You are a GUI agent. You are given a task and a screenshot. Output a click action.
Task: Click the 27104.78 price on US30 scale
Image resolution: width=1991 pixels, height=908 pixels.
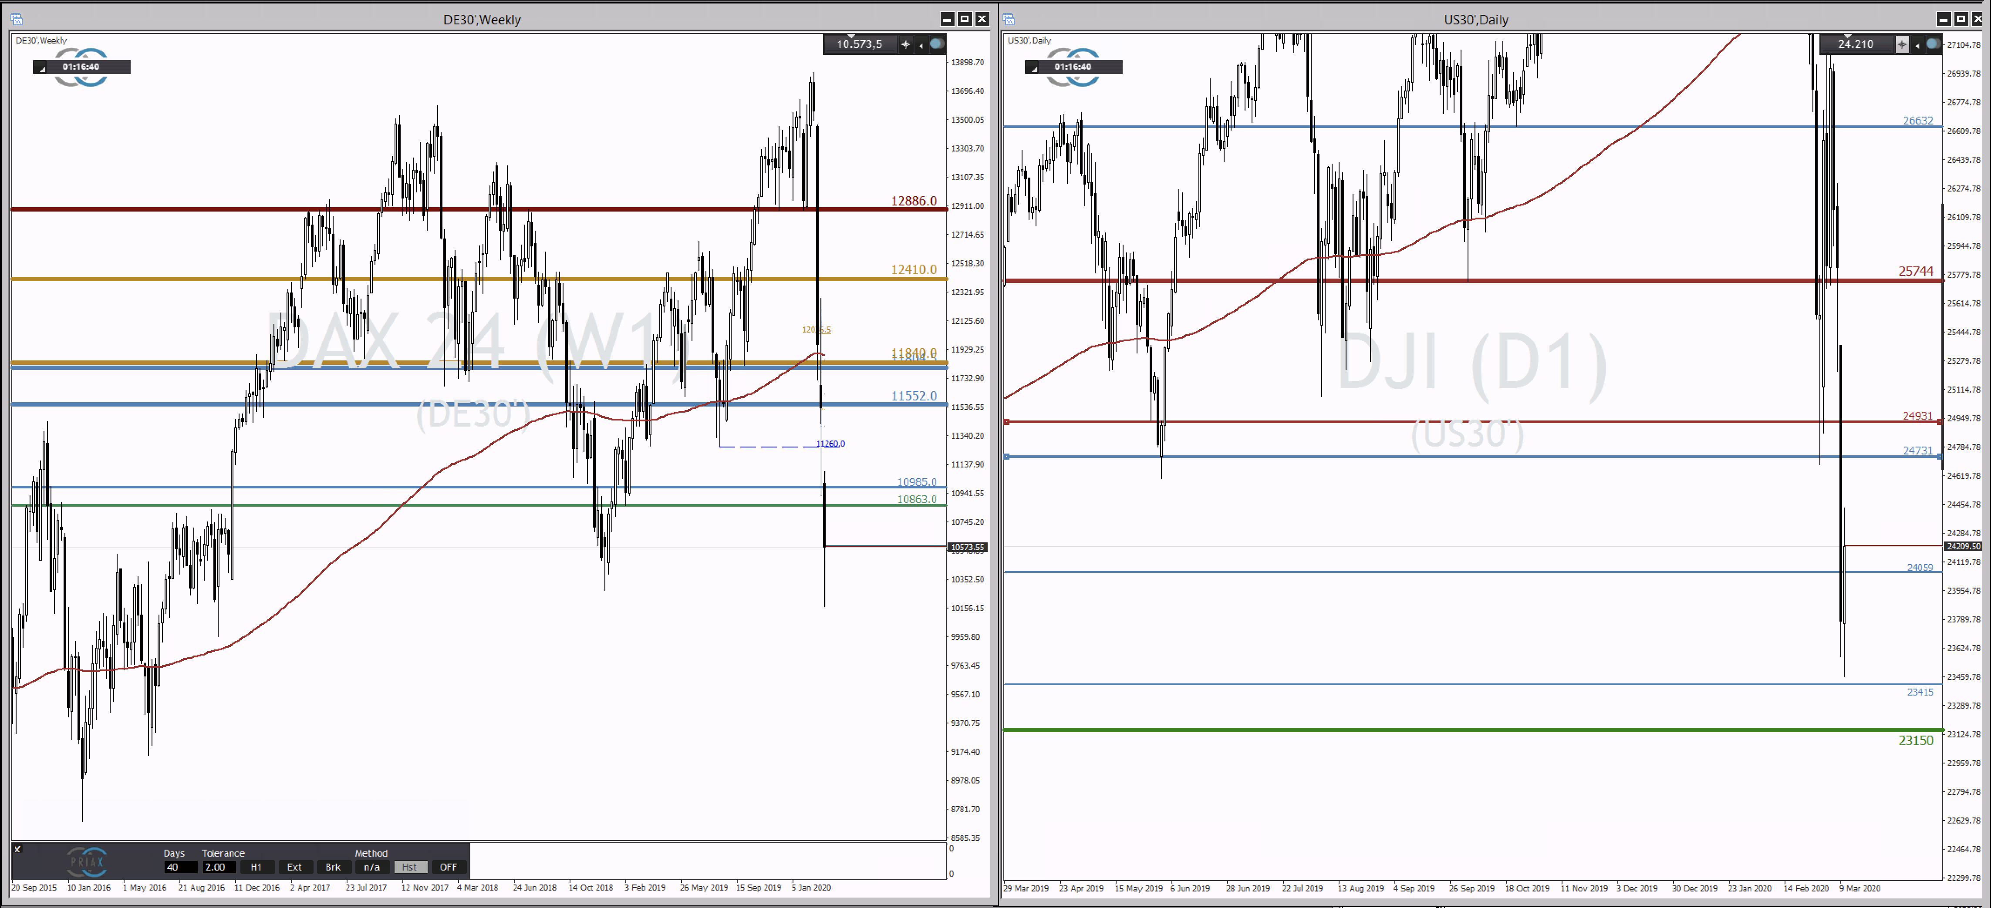[x=1963, y=46]
